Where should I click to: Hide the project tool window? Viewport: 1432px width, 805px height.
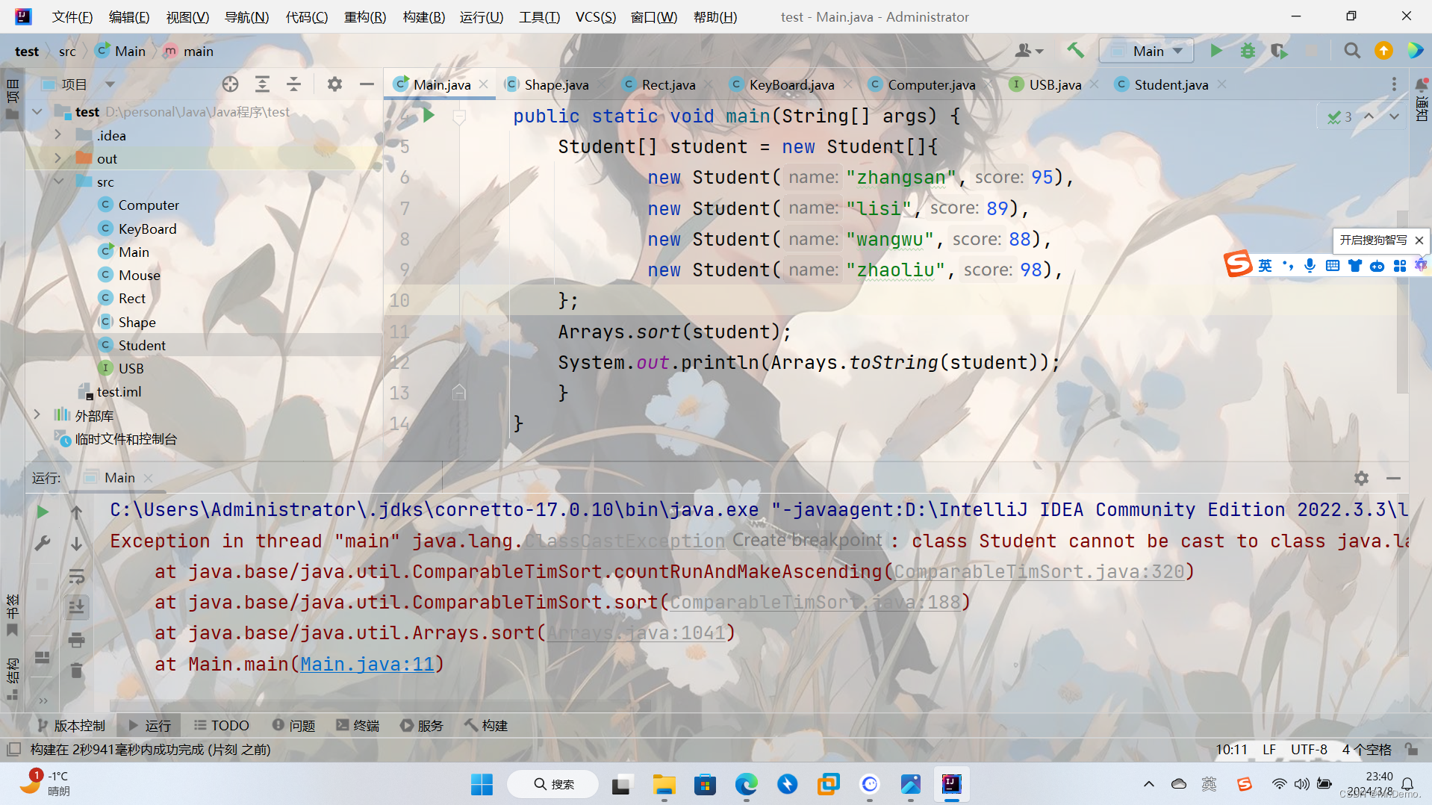(366, 84)
